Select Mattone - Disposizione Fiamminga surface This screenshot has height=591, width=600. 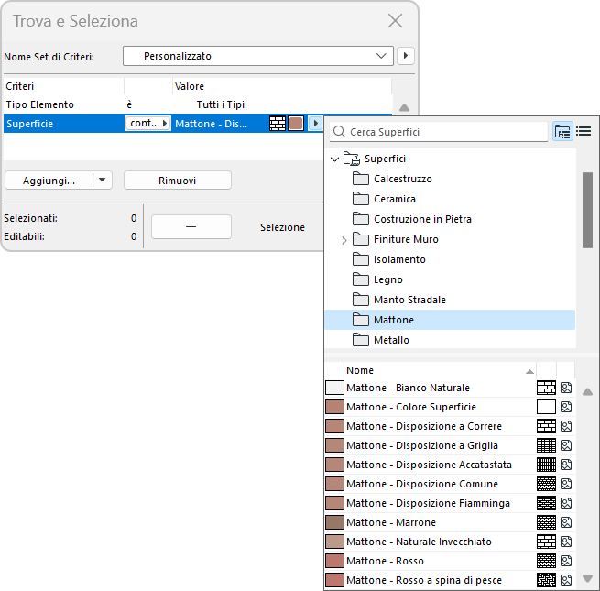pos(428,503)
